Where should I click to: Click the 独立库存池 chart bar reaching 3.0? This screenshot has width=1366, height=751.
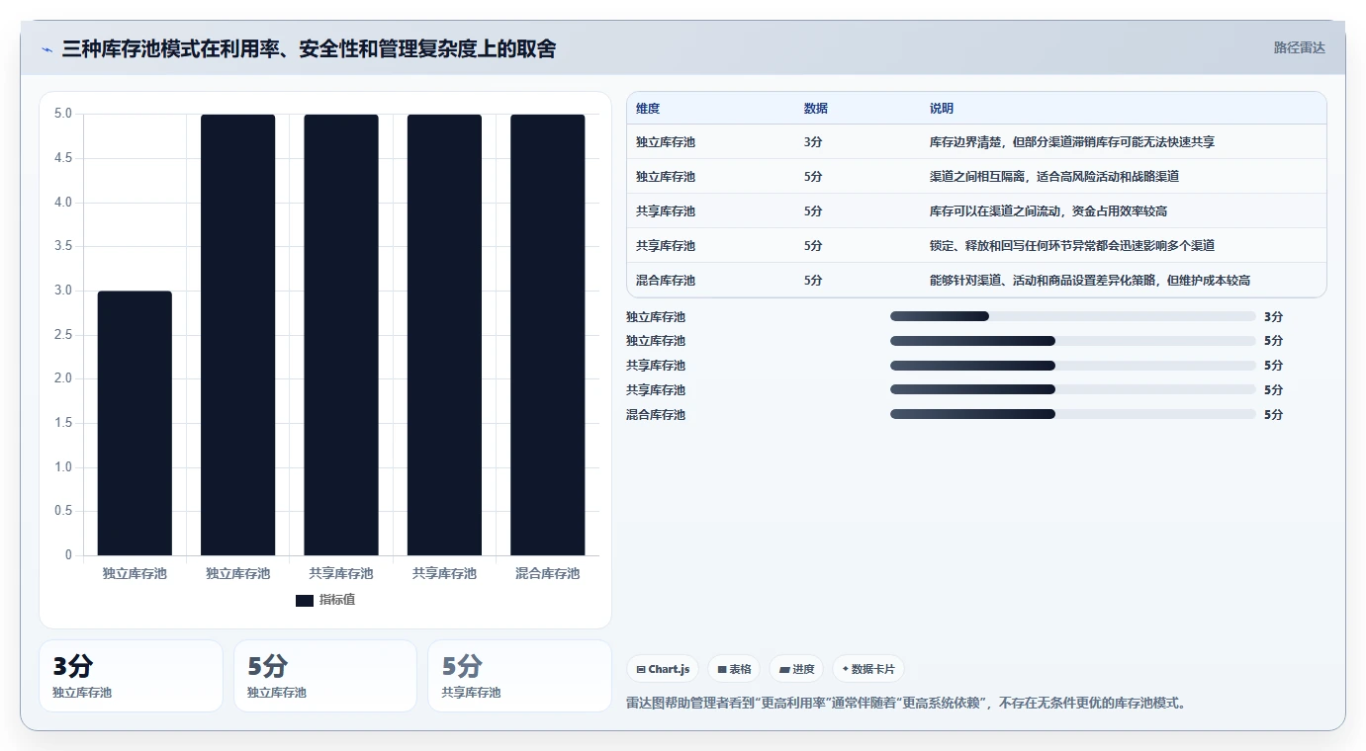[x=135, y=423]
